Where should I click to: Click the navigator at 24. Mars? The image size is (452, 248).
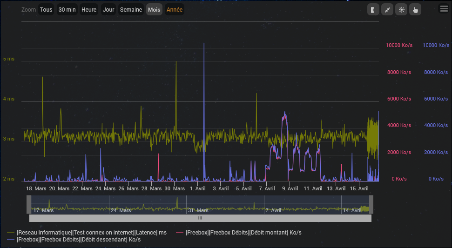(x=121, y=211)
